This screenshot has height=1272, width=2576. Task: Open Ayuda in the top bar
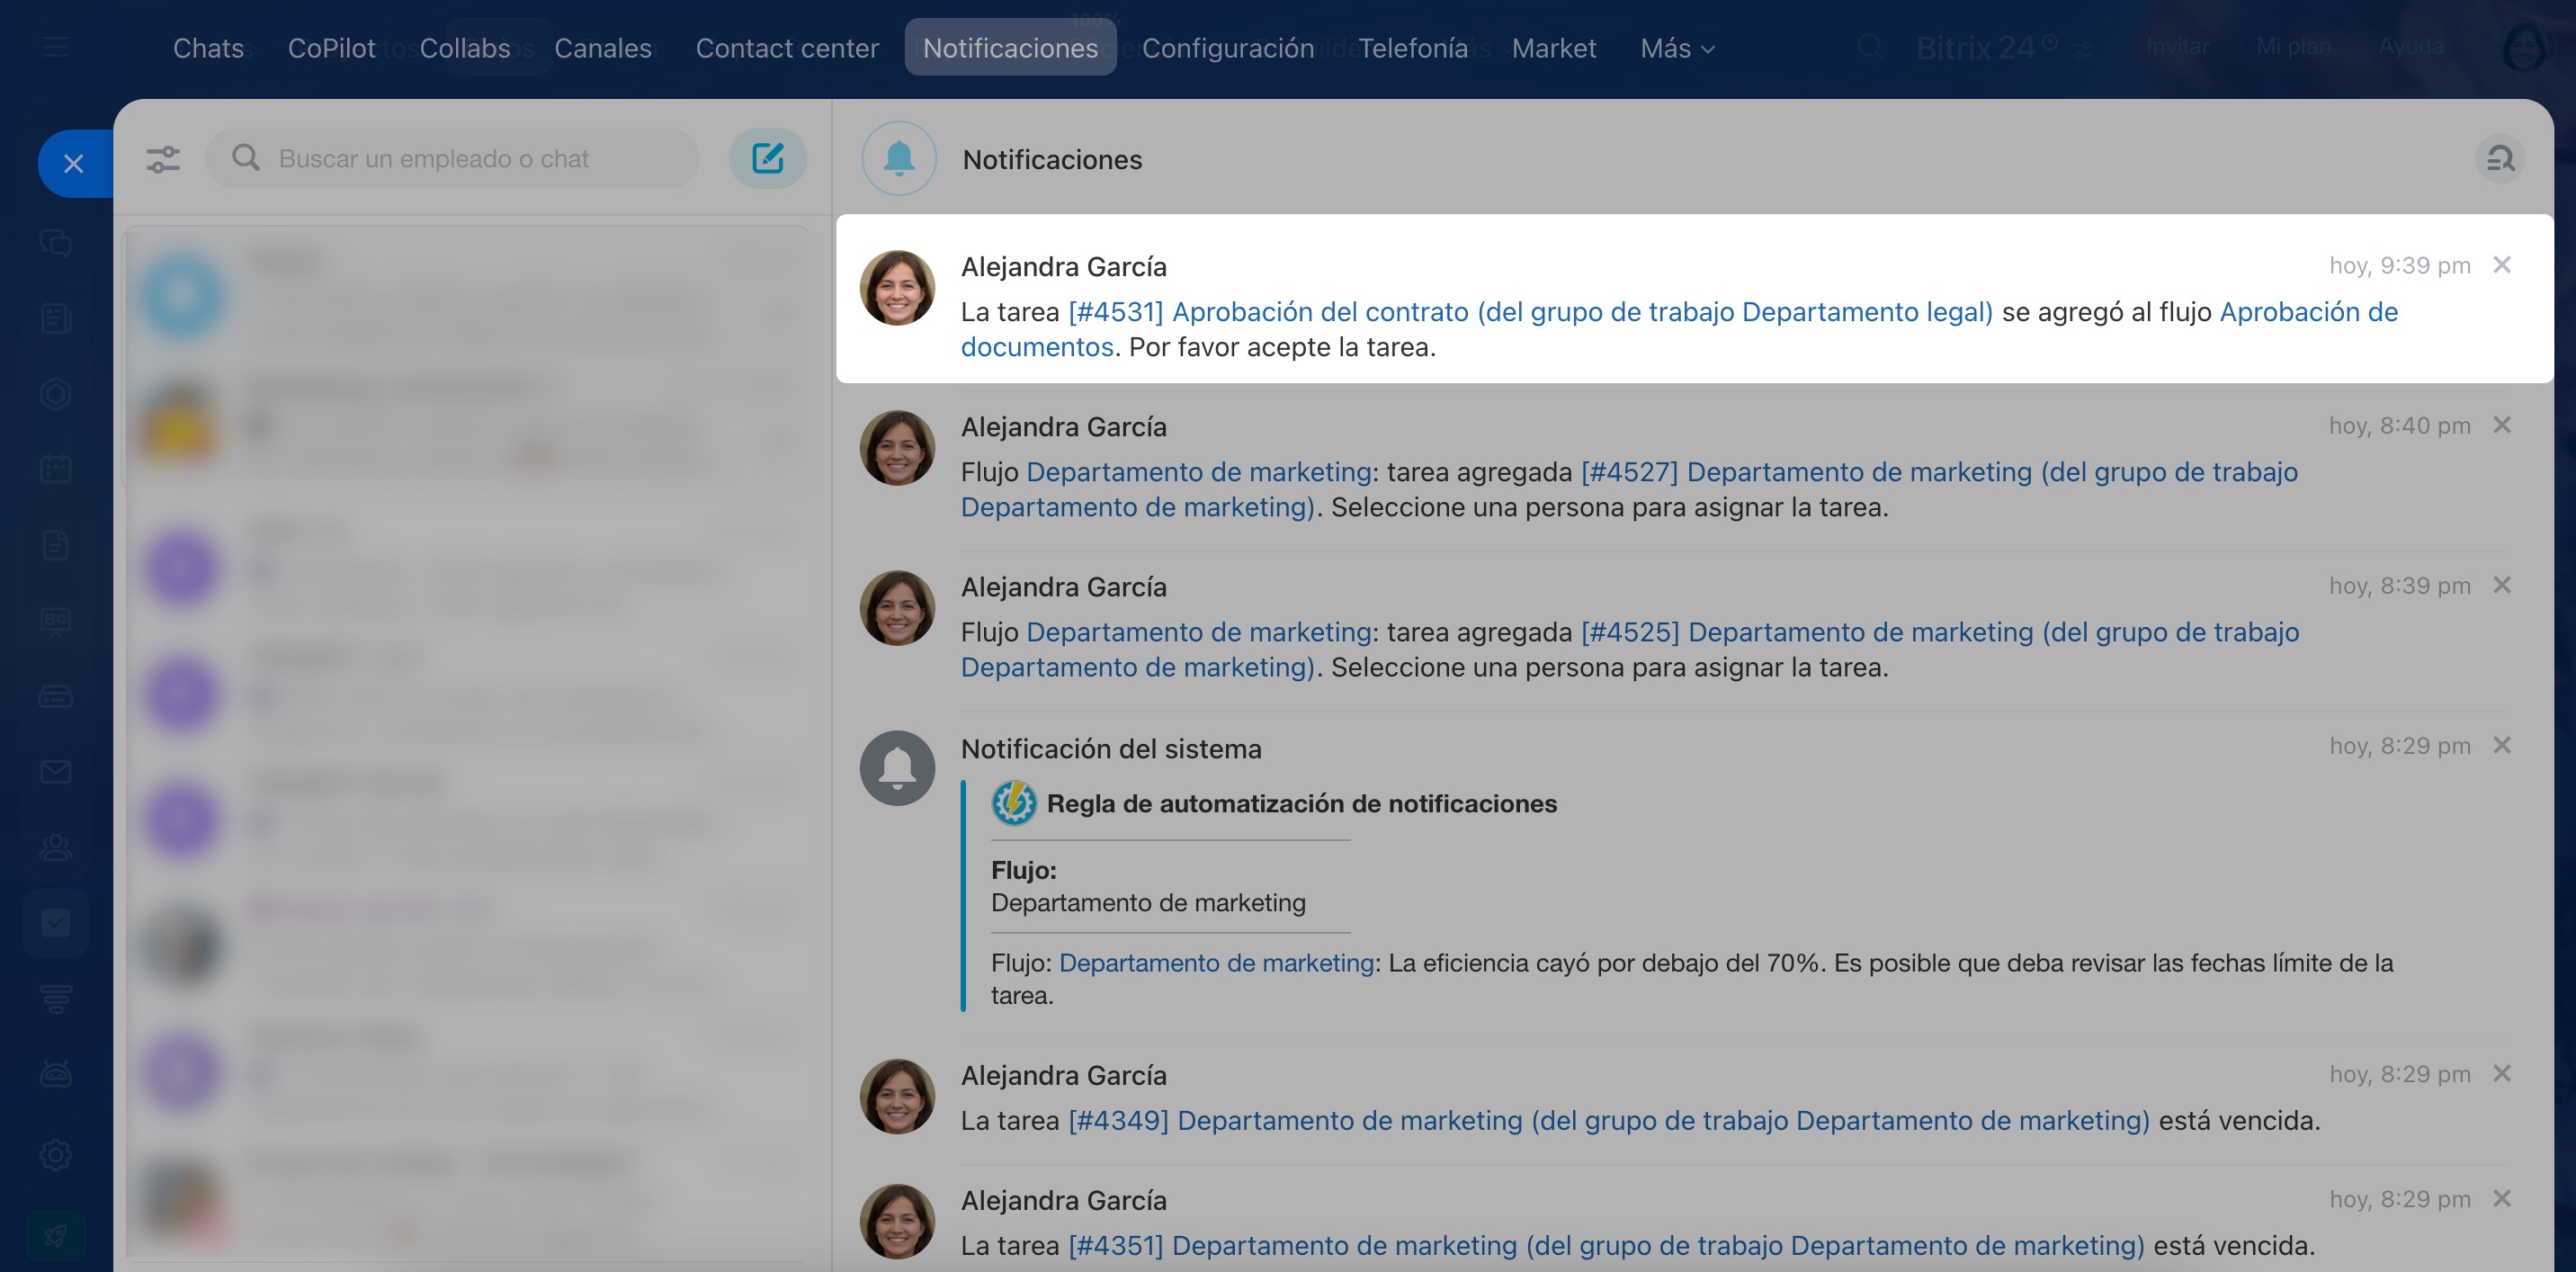point(2411,46)
